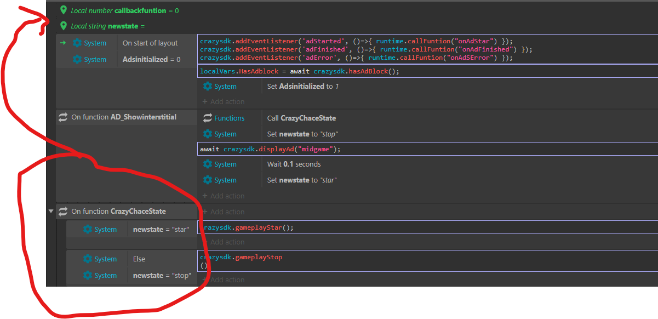Click the Functions icon of Call CrazyChaceState action
Screen dimensions: 658x319
[x=208, y=118]
